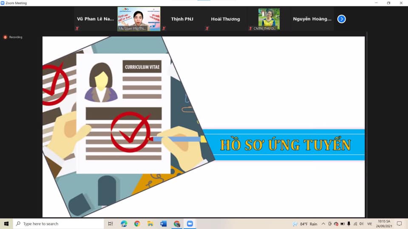Click the microphone icon in system tray
The width and height of the screenshot is (408, 229).
click(x=348, y=223)
